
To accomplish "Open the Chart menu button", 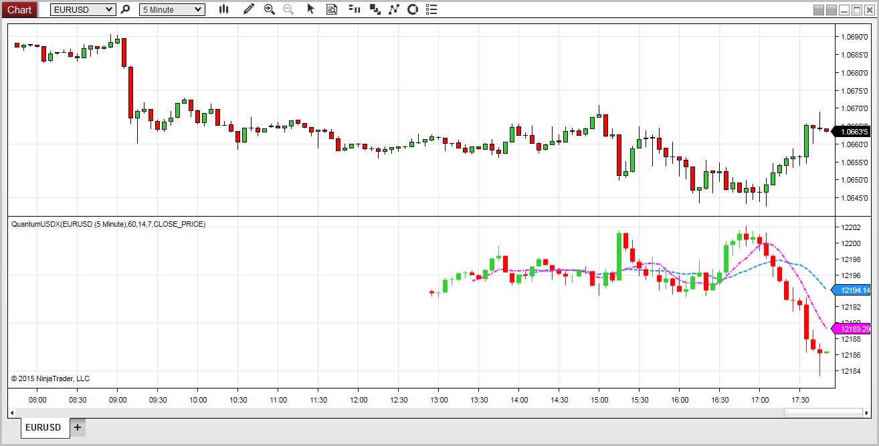I will point(19,9).
